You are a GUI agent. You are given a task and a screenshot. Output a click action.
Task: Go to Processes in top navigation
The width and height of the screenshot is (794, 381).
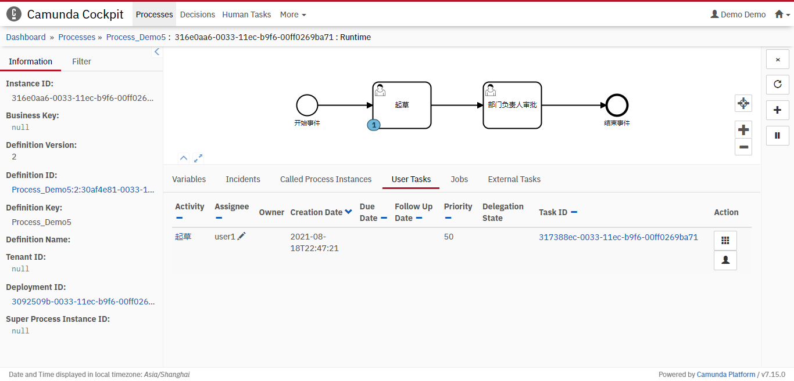[155, 14]
